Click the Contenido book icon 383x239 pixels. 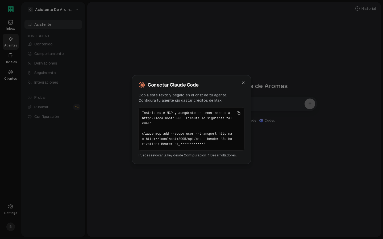click(x=30, y=44)
